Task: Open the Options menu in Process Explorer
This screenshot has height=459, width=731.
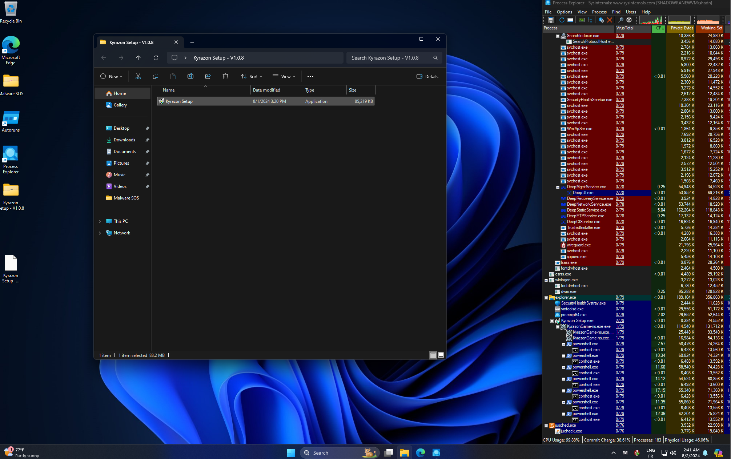Action: pos(565,12)
